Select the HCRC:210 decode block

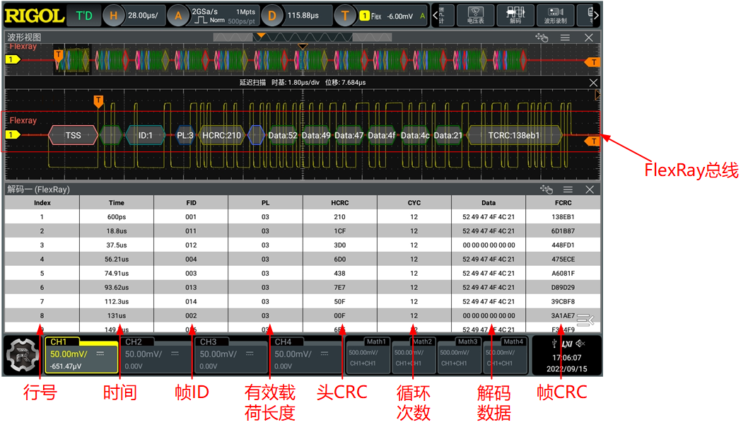[221, 136]
